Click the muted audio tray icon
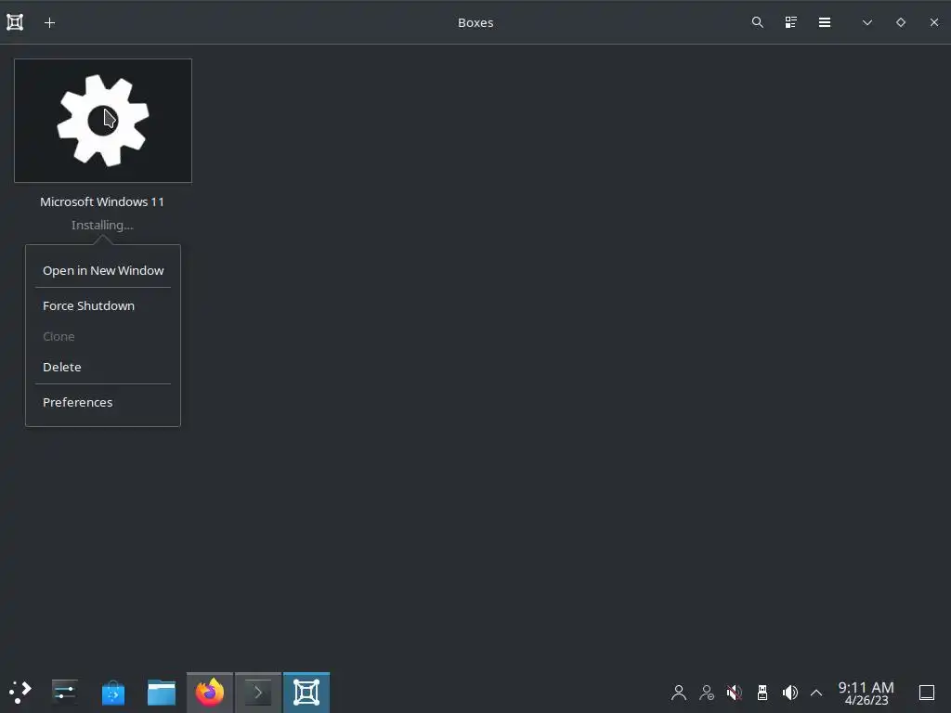Viewport: 951px width, 713px height. tap(735, 693)
